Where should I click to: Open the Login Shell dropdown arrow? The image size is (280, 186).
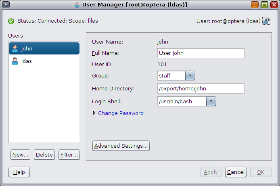click(x=211, y=101)
